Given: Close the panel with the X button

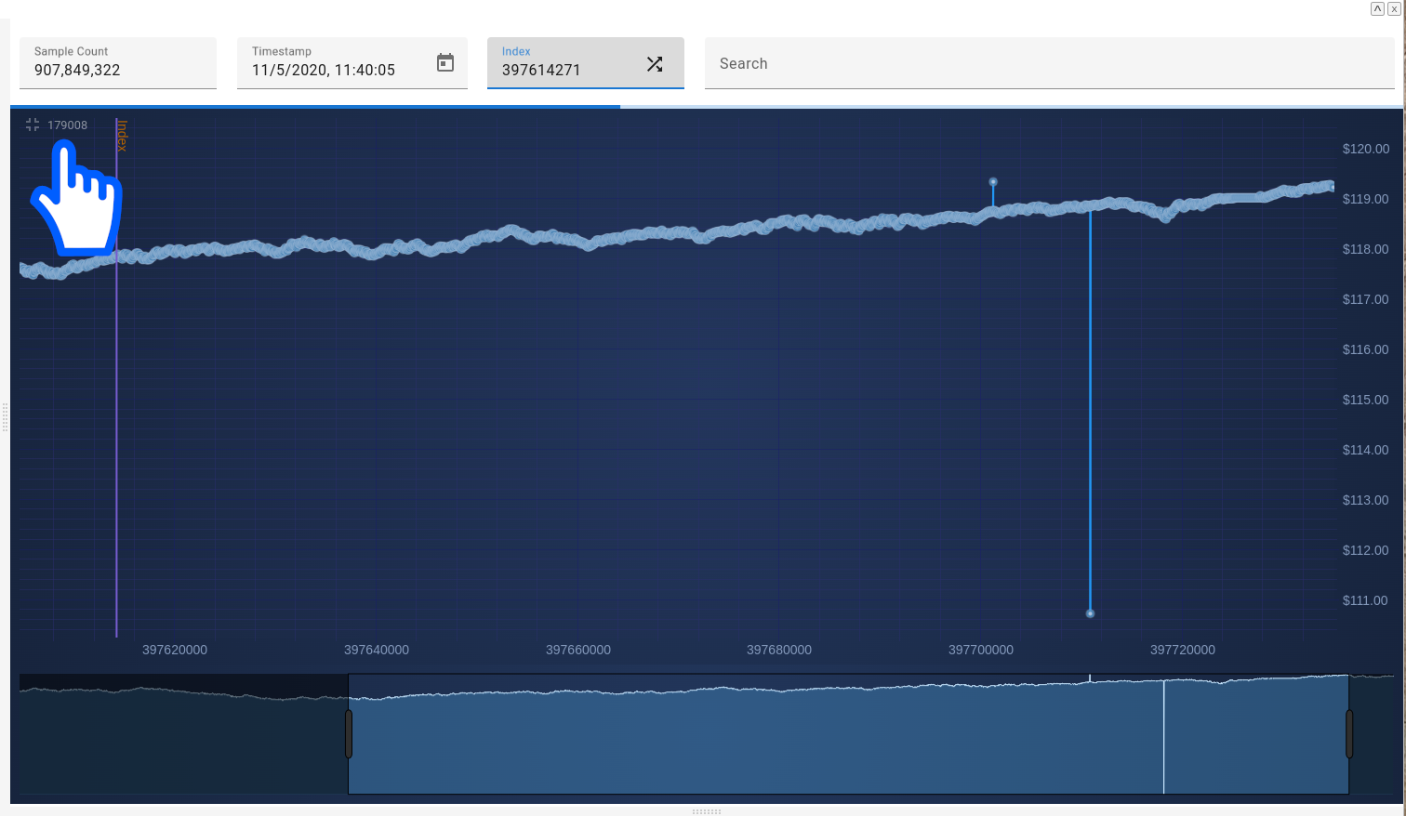Looking at the screenshot, I should [x=1393, y=8].
